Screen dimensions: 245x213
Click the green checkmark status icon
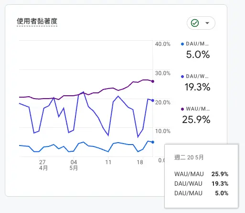195,23
